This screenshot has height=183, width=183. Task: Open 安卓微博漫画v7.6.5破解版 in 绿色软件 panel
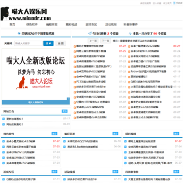pyautogui.click(x=21, y=163)
